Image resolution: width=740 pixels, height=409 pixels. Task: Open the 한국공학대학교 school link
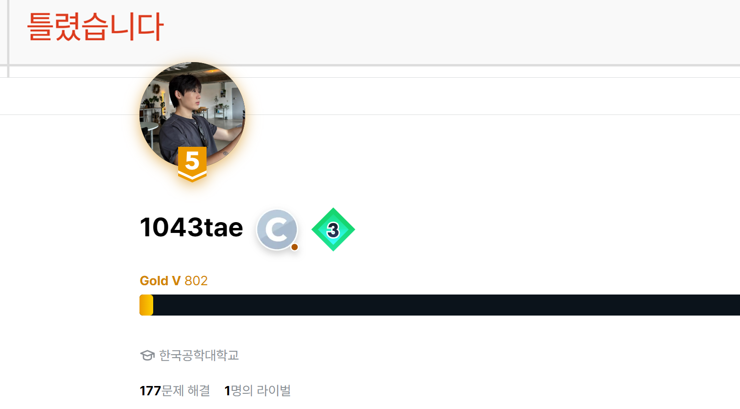click(x=199, y=355)
